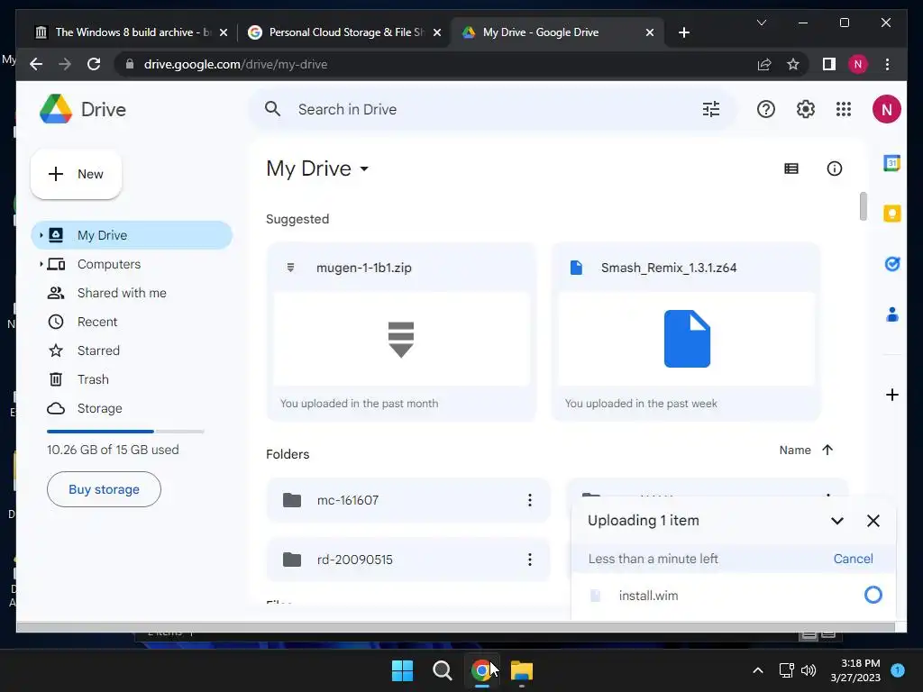The height and width of the screenshot is (692, 923).
Task: Open Google Calendar side panel
Action: [x=891, y=163]
